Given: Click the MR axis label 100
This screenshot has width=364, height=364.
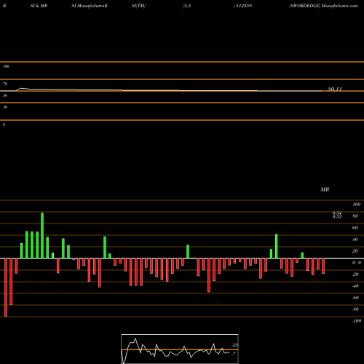Looking at the screenshot, I should tap(356, 205).
